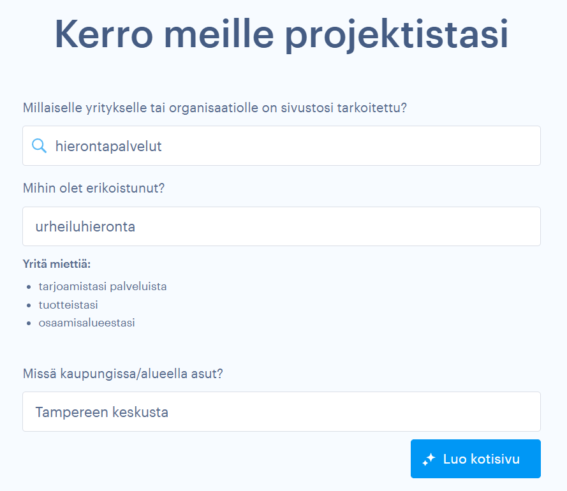This screenshot has height=491, width=567.
Task: Select the hierontapalvelut search field
Action: tap(281, 145)
